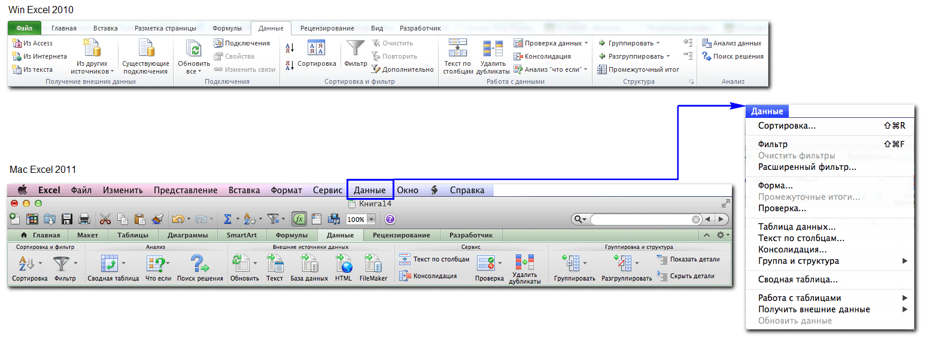Click Дополнительно filter in Win Excel ribbon
This screenshot has width=927, height=341.
[x=402, y=69]
